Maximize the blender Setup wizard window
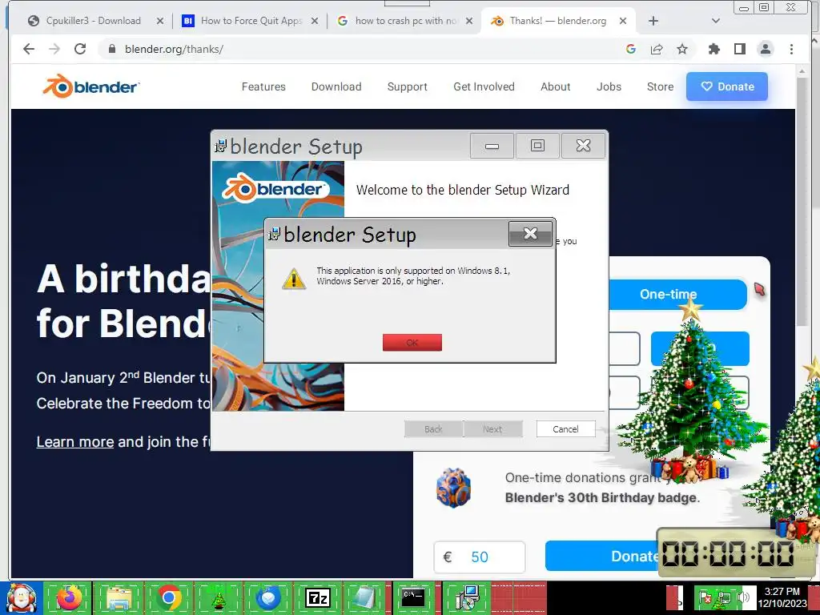The height and width of the screenshot is (615, 820). (537, 146)
